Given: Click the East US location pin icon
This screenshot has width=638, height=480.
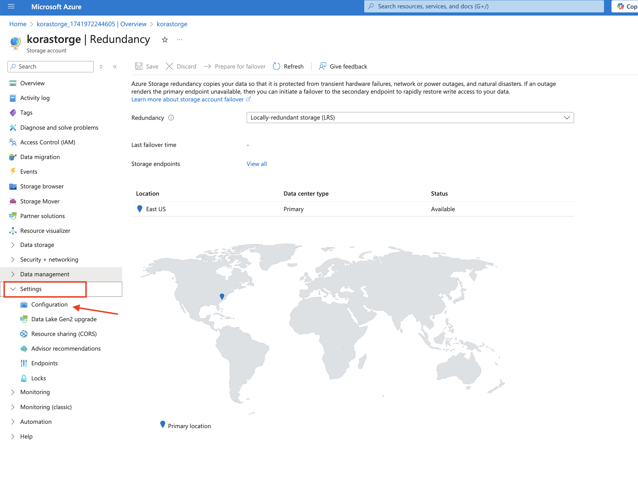Looking at the screenshot, I should tap(139, 209).
